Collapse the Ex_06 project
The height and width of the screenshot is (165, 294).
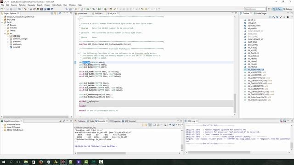tap(2, 22)
